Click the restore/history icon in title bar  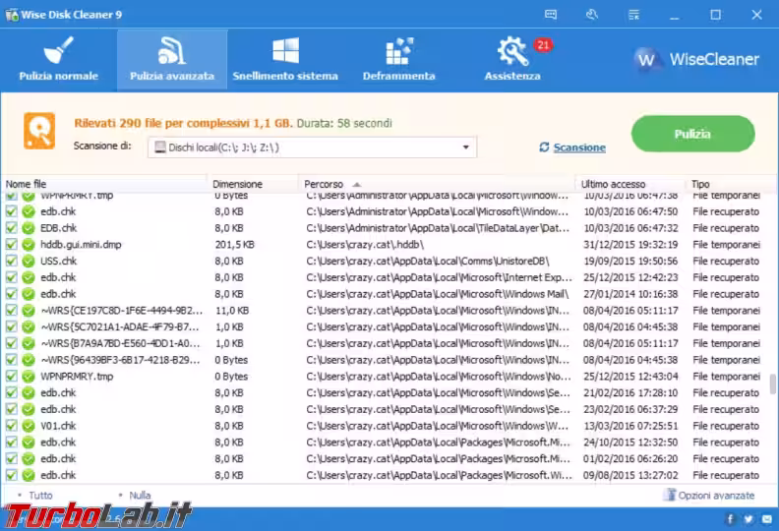[592, 15]
